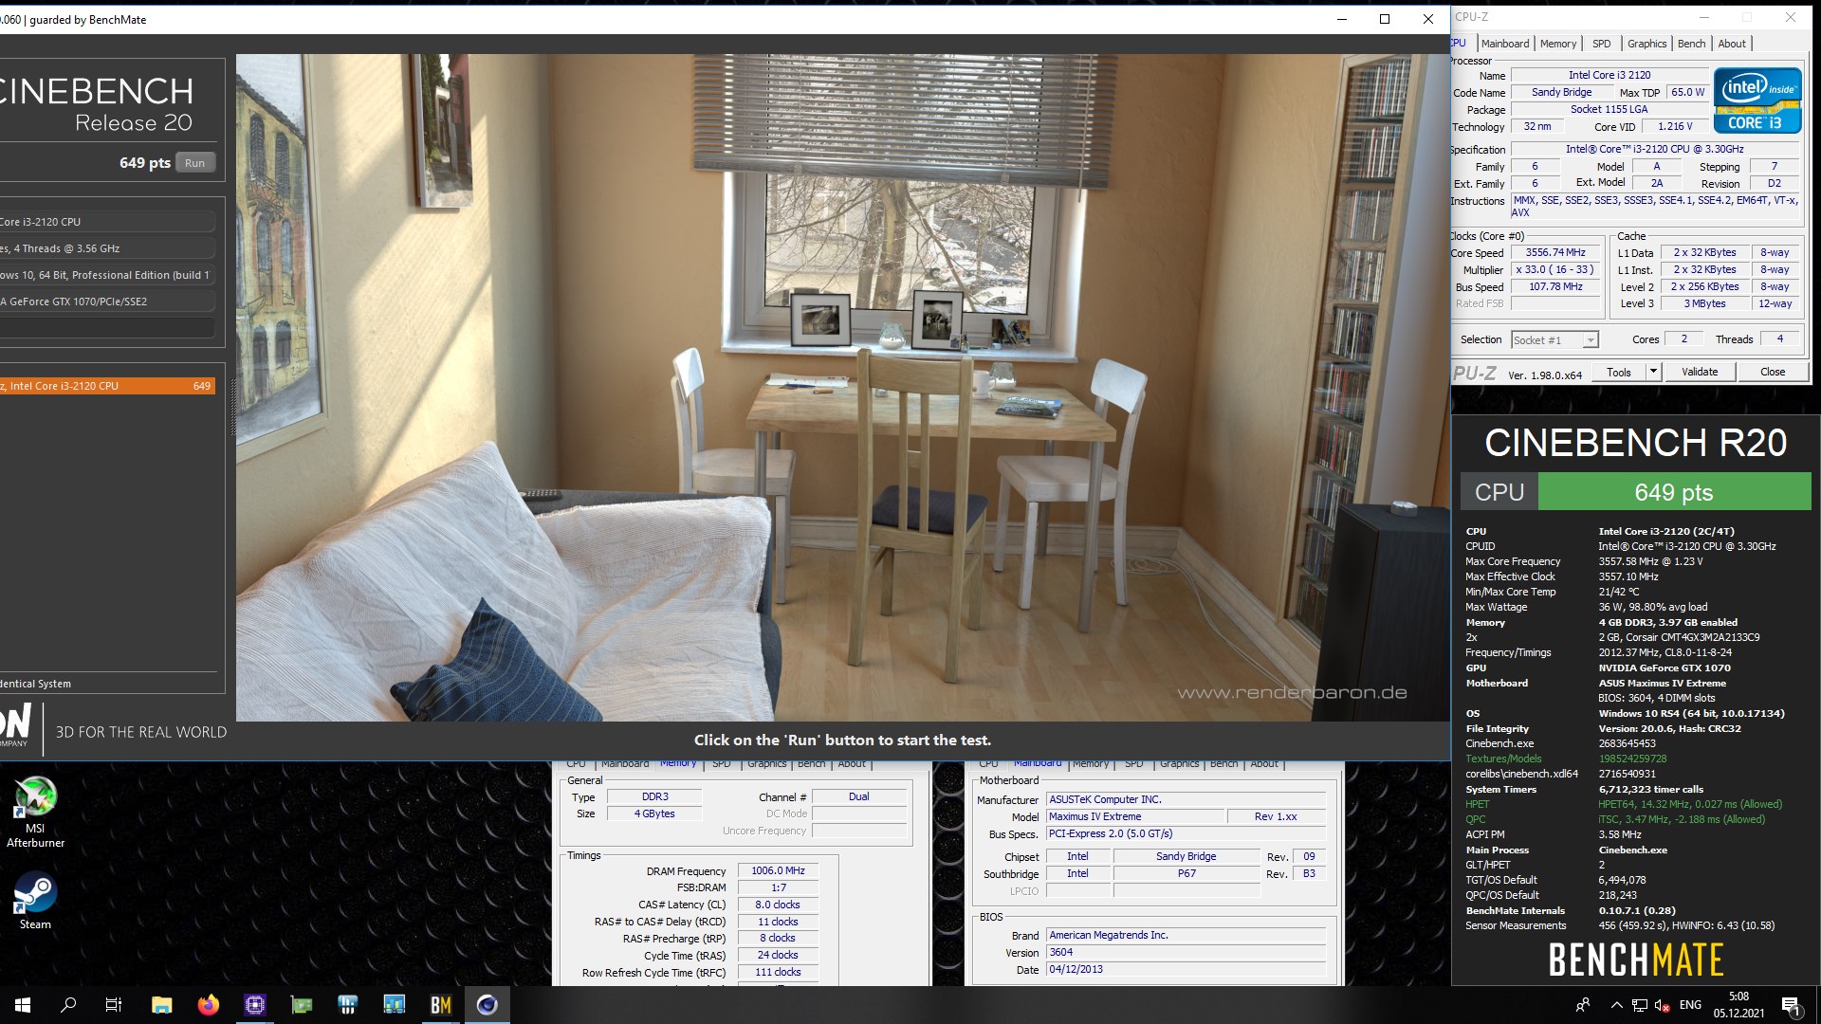Open Bench tab in top CPU-Z
This screenshot has height=1024, width=1821.
[1691, 44]
